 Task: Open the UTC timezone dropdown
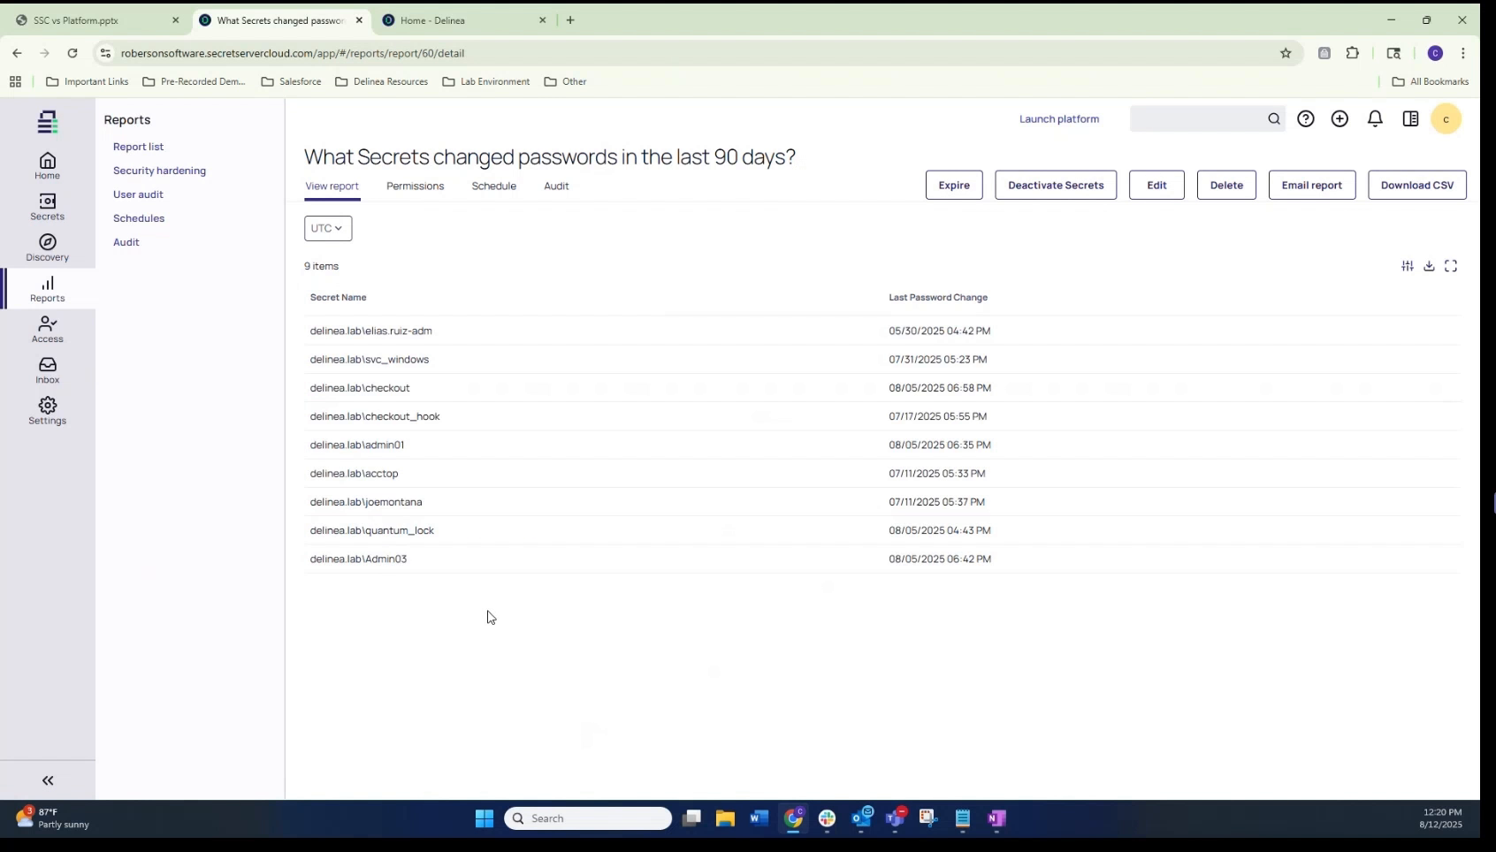(327, 228)
